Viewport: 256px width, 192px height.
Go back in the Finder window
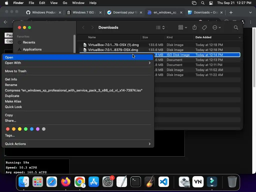pos(83,27)
